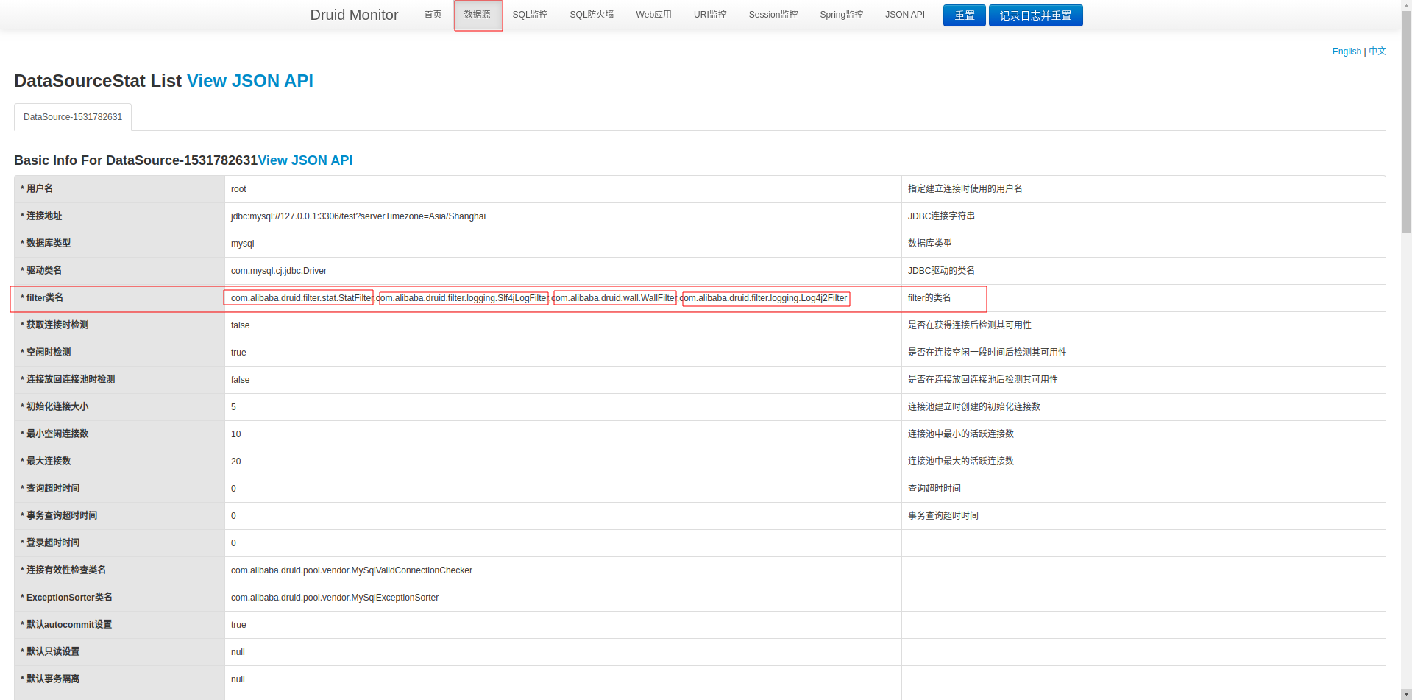
Task: Select the 数据源 navigation tab
Action: click(477, 15)
